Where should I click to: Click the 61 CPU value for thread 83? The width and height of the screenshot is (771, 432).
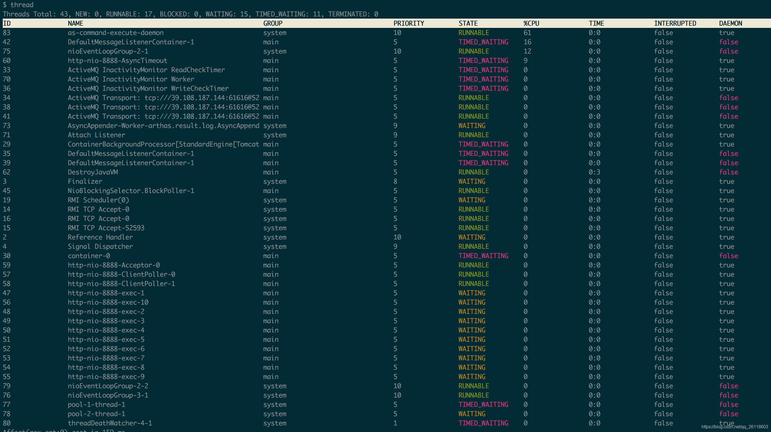[x=527, y=33]
